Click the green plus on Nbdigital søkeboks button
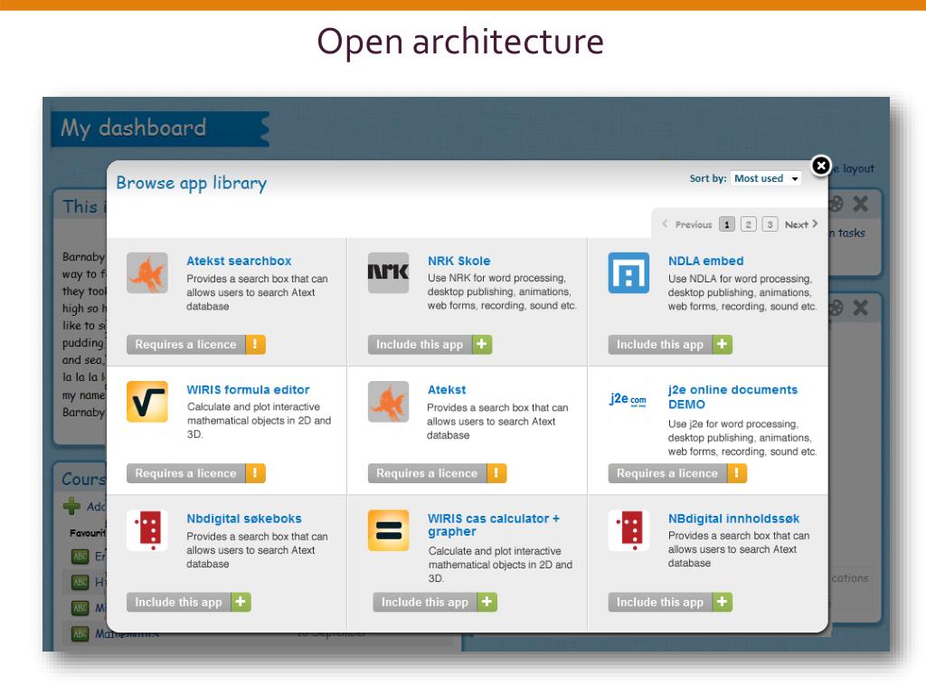The width and height of the screenshot is (926, 695). tap(241, 602)
